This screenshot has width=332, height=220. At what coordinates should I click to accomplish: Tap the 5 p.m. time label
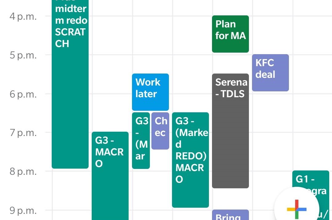pos(23,55)
